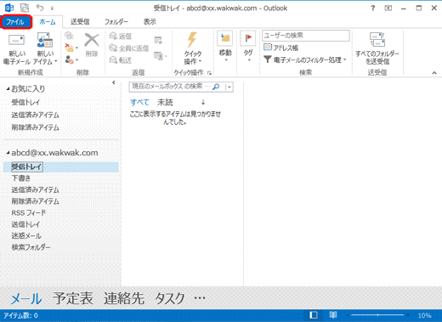Open the ファイル tab
Viewport: 442px width, 322px height.
[16, 22]
